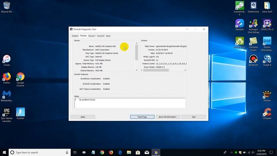The height and width of the screenshot is (156, 277).
Task: Show hidden system tray icons
Action: [x=232, y=152]
